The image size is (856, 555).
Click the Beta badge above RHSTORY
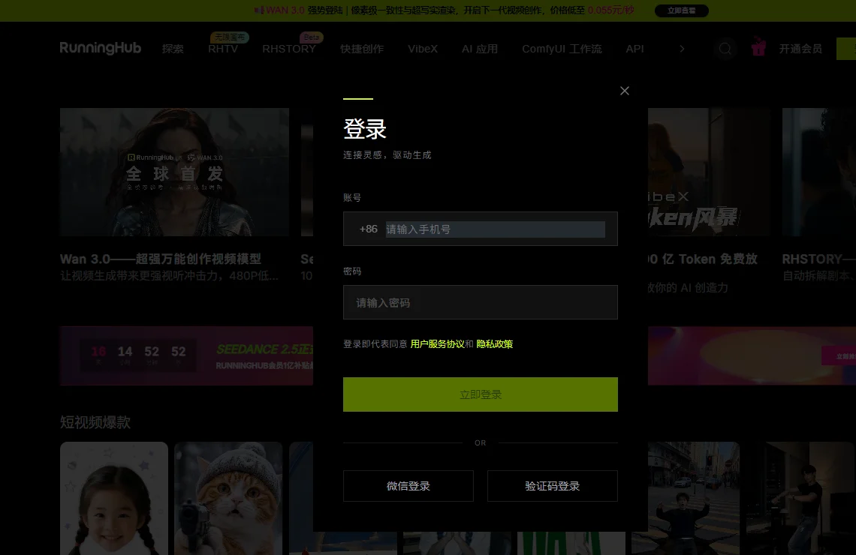311,37
